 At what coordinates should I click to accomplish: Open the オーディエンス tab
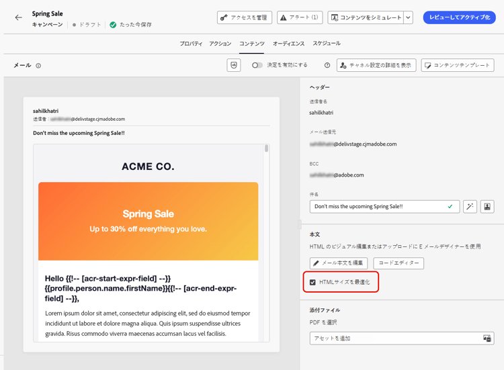click(x=288, y=44)
